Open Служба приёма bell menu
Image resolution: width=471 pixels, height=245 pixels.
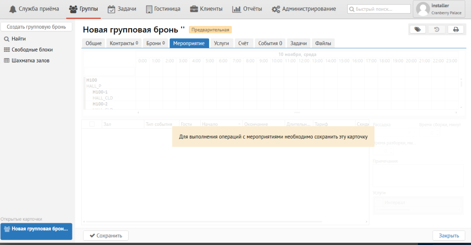[34, 9]
